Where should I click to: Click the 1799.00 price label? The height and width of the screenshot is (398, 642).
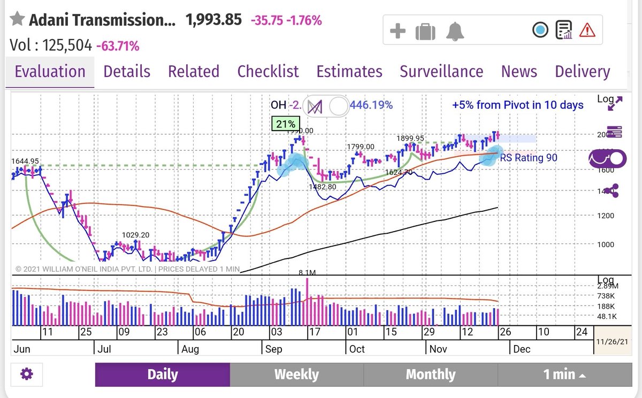pos(360,147)
